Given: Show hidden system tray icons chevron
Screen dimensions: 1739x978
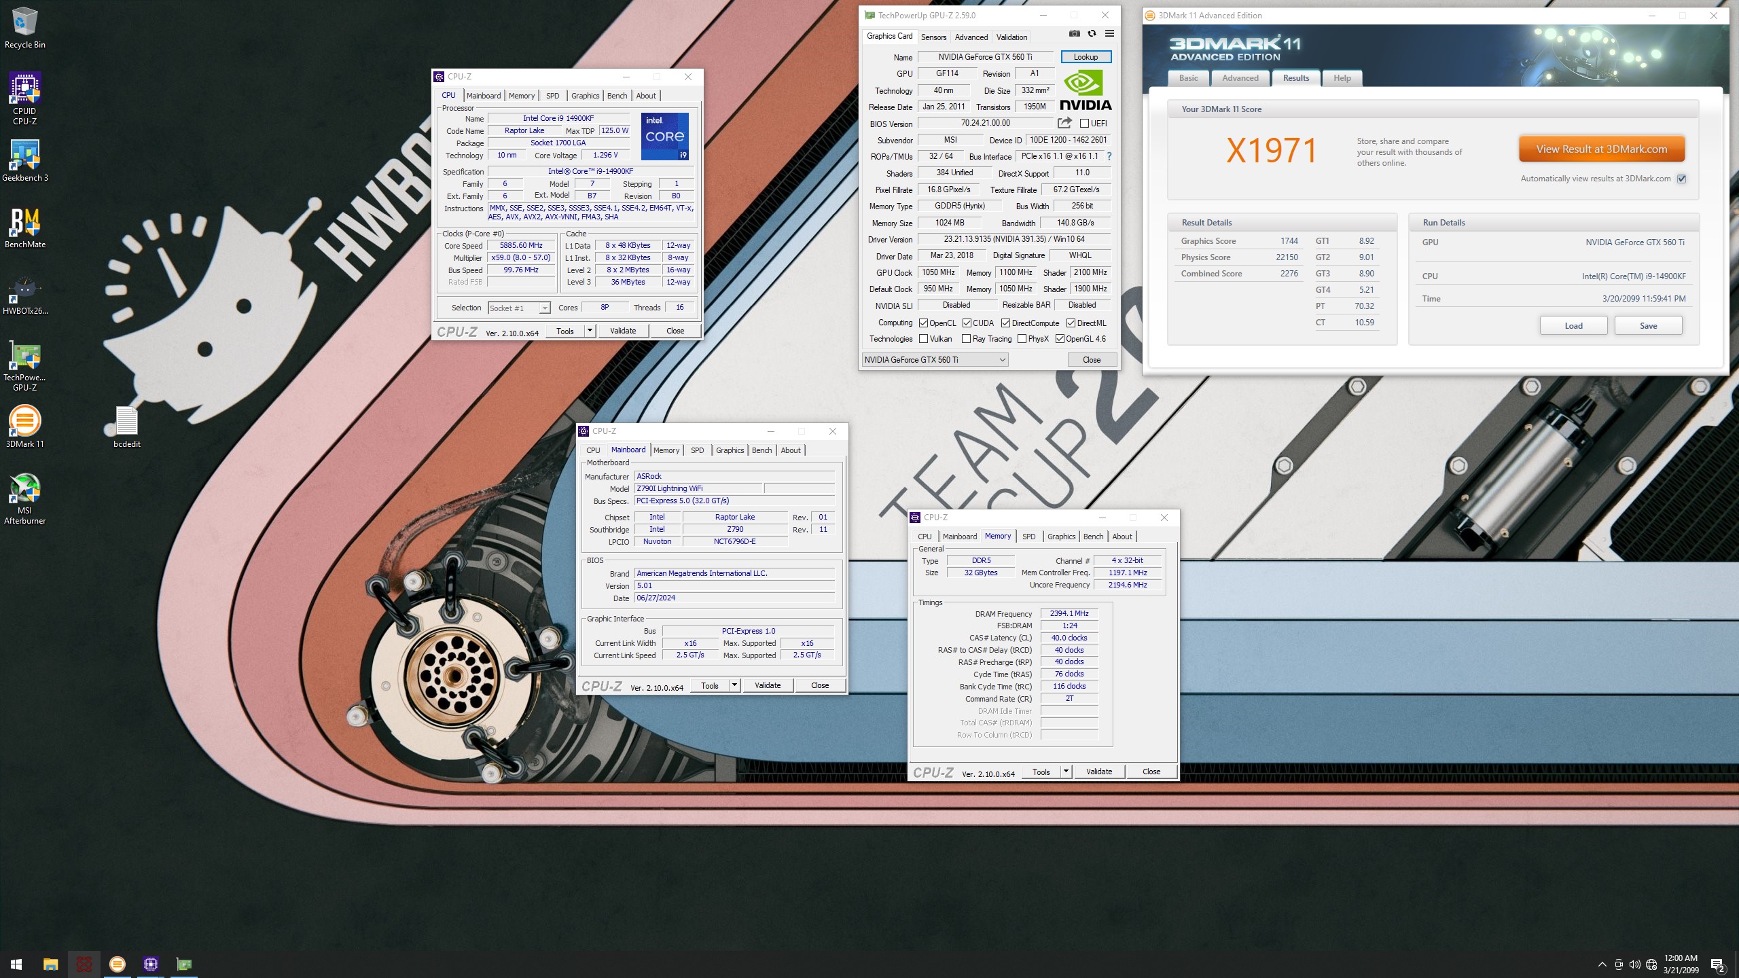Looking at the screenshot, I should click(x=1602, y=964).
